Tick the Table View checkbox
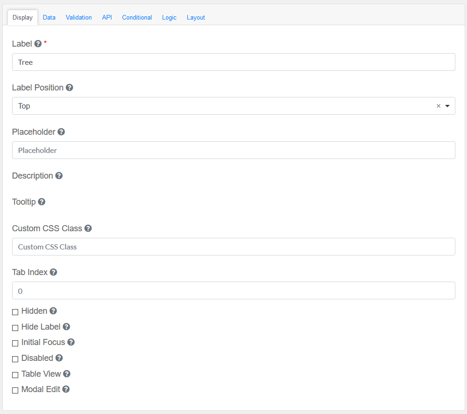 tap(15, 375)
